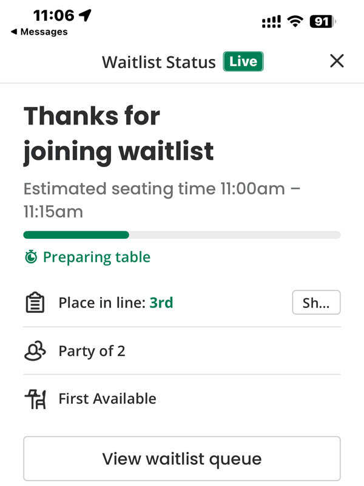Tap the party size people icon
Screen dimensions: 364x486
(35, 351)
